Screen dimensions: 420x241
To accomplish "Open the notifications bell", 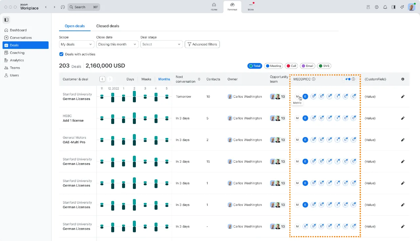I will (385, 7).
